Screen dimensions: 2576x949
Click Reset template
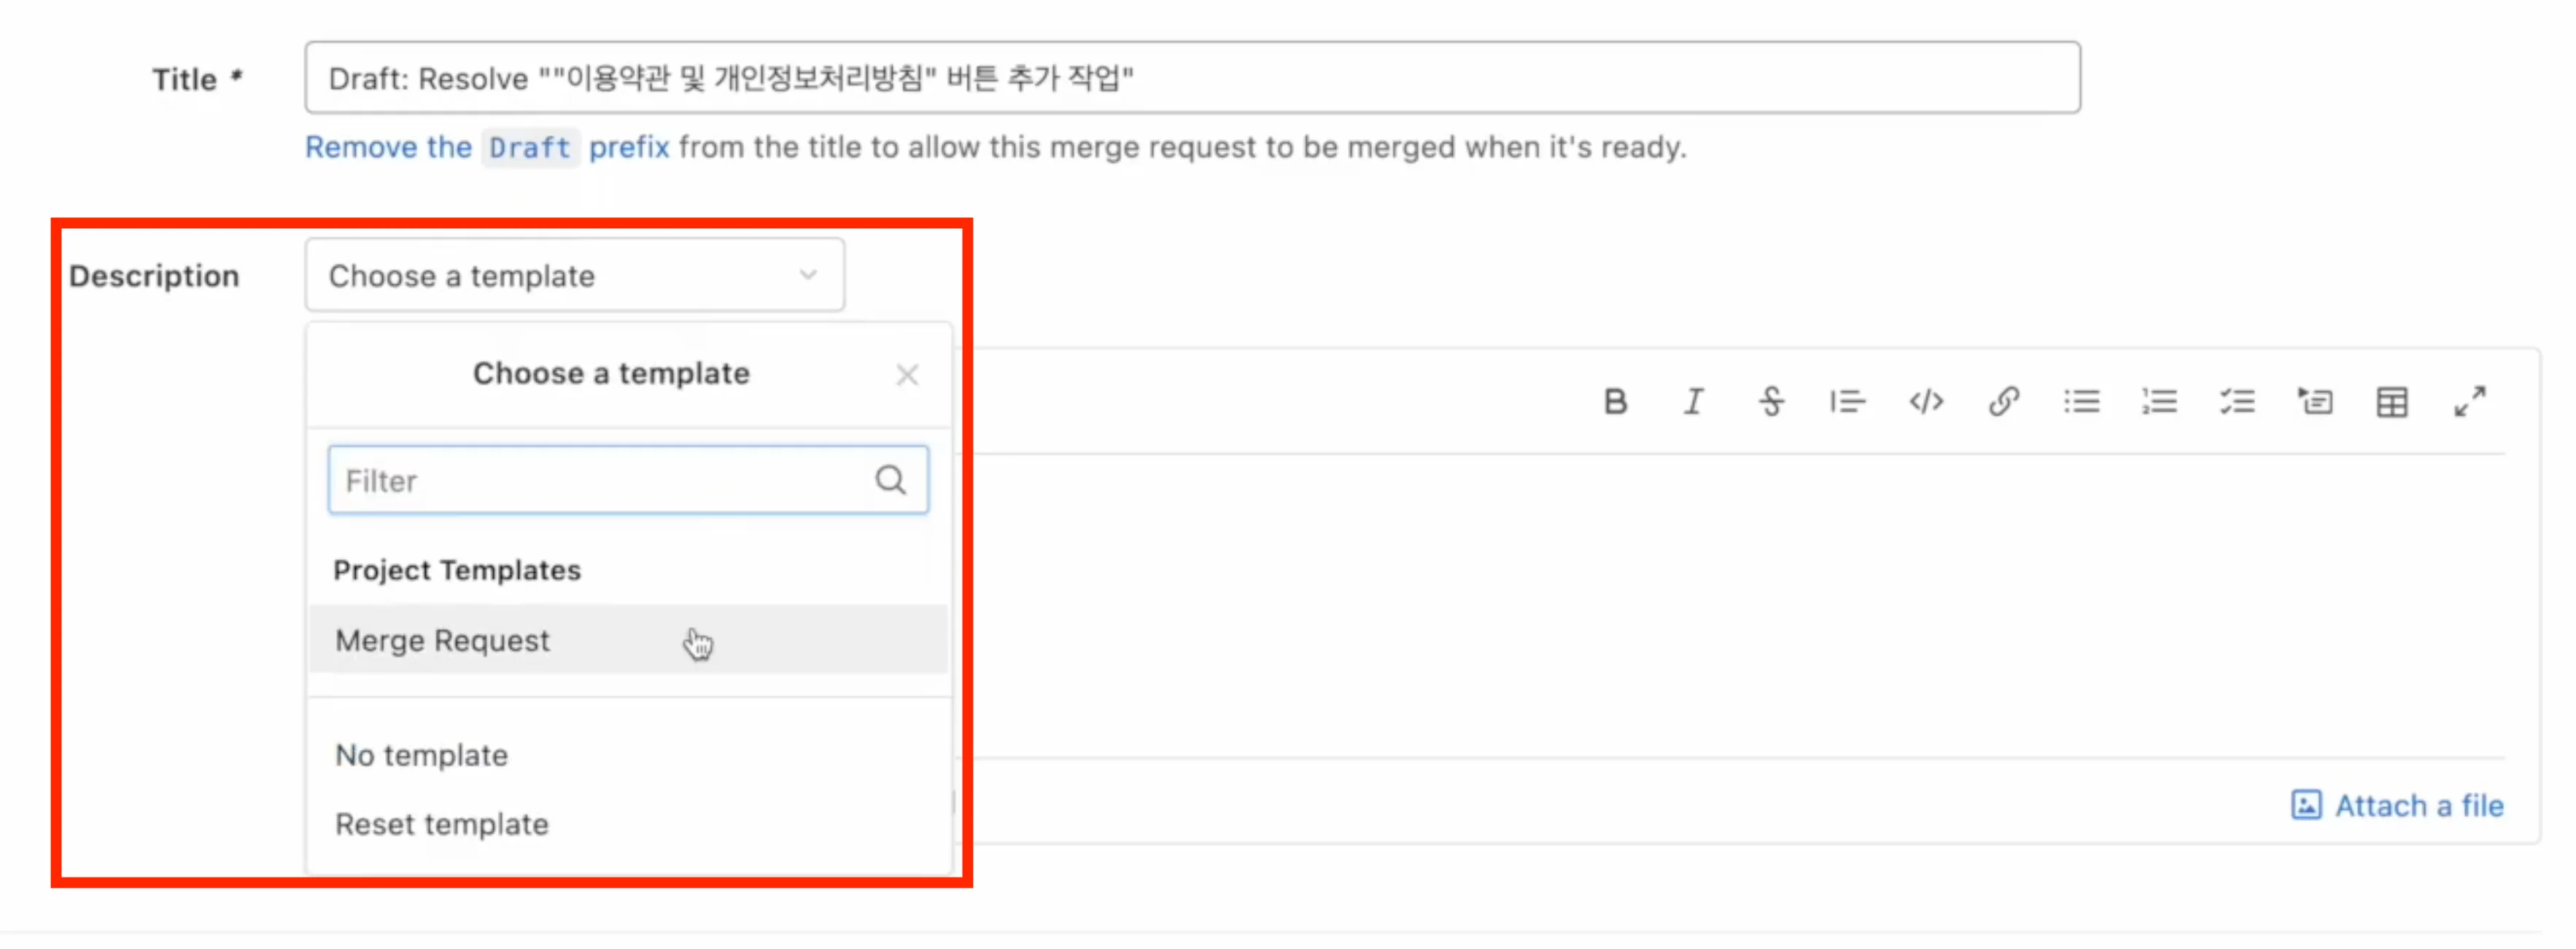coord(441,823)
